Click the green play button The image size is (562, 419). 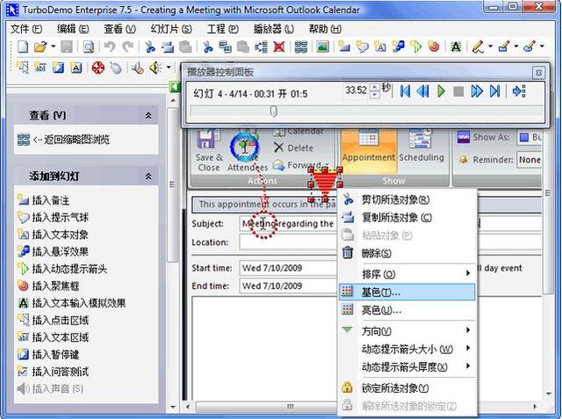[441, 91]
